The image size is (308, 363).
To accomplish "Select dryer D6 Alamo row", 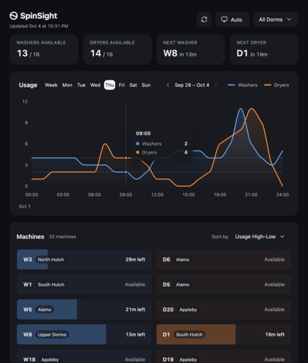I will [x=224, y=260].
